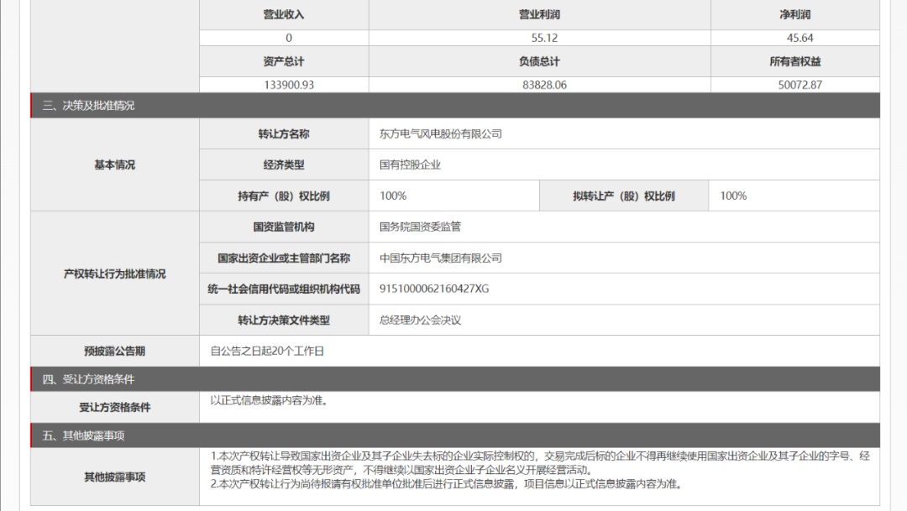907x511 pixels.
Task: Click the owner's equity value 50072.87
Action: (x=794, y=85)
